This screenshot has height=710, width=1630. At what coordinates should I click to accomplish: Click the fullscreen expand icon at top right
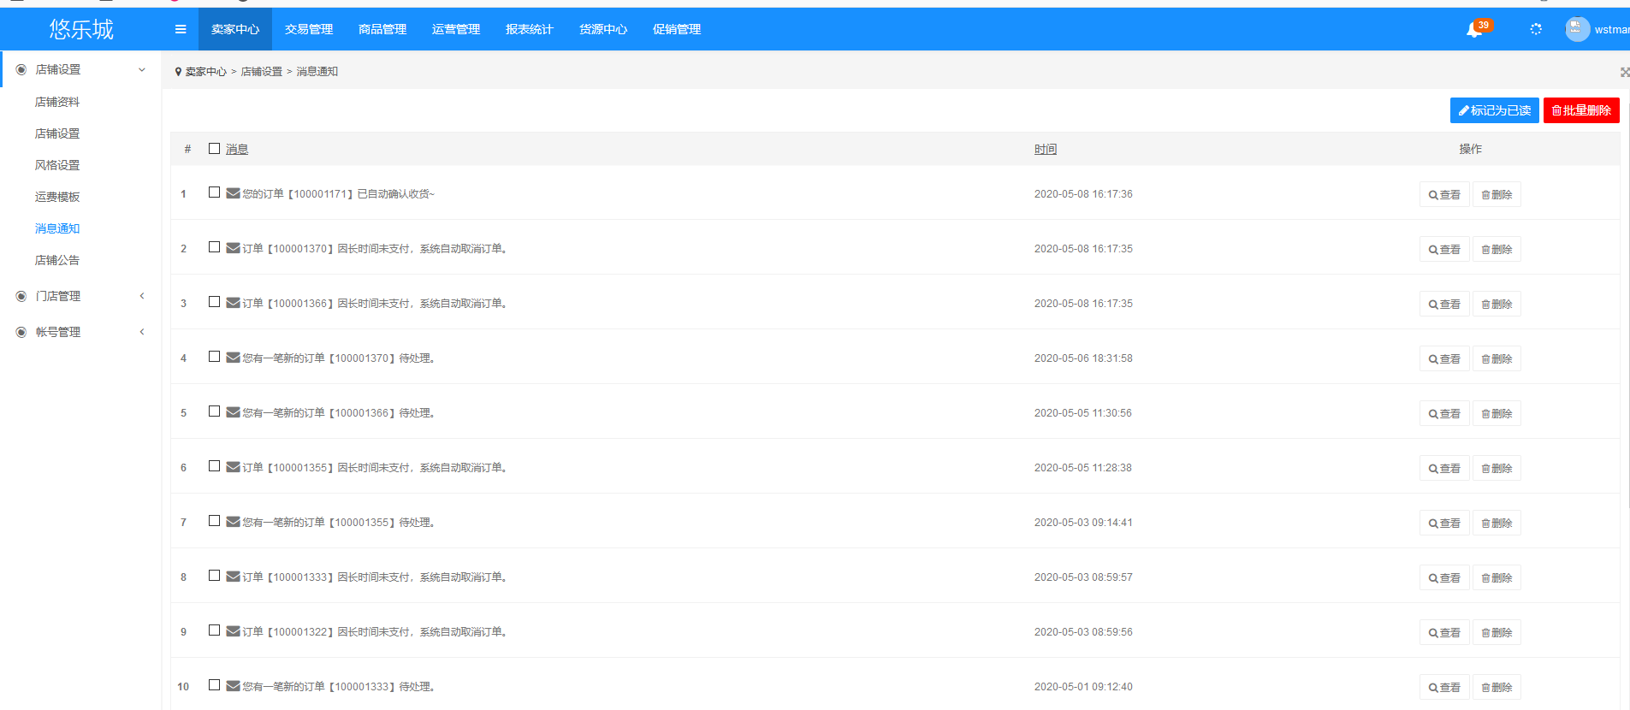pyautogui.click(x=1624, y=72)
